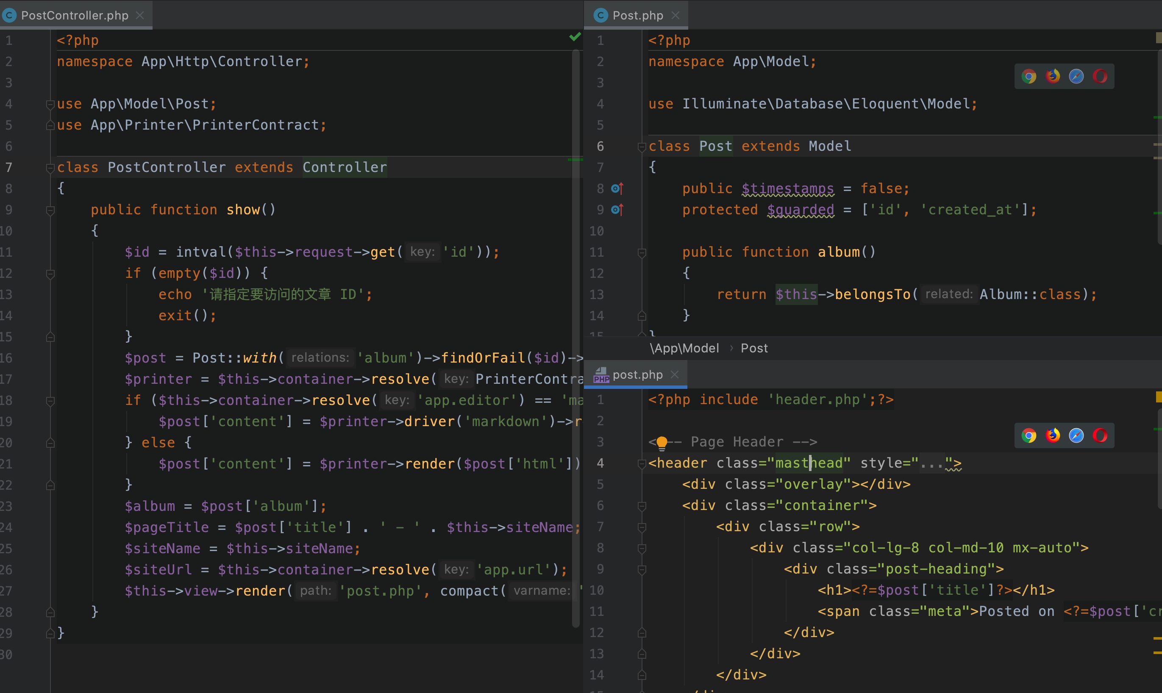Expand the folded style="..." attribute
The image size is (1162, 693).
[x=932, y=463]
